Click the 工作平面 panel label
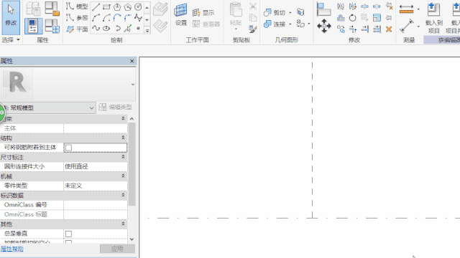 tap(197, 40)
